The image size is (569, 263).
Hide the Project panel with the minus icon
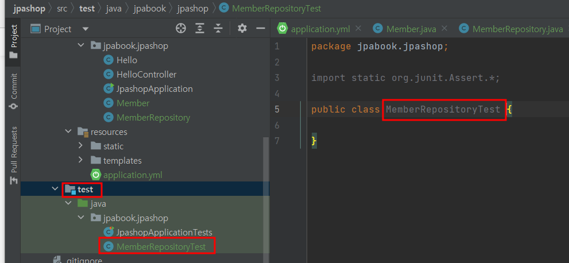pos(261,28)
